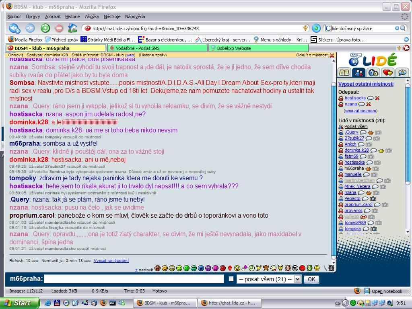The height and width of the screenshot is (309, 412).
Task: Open the Nástroje menu
Action: pos(112,16)
